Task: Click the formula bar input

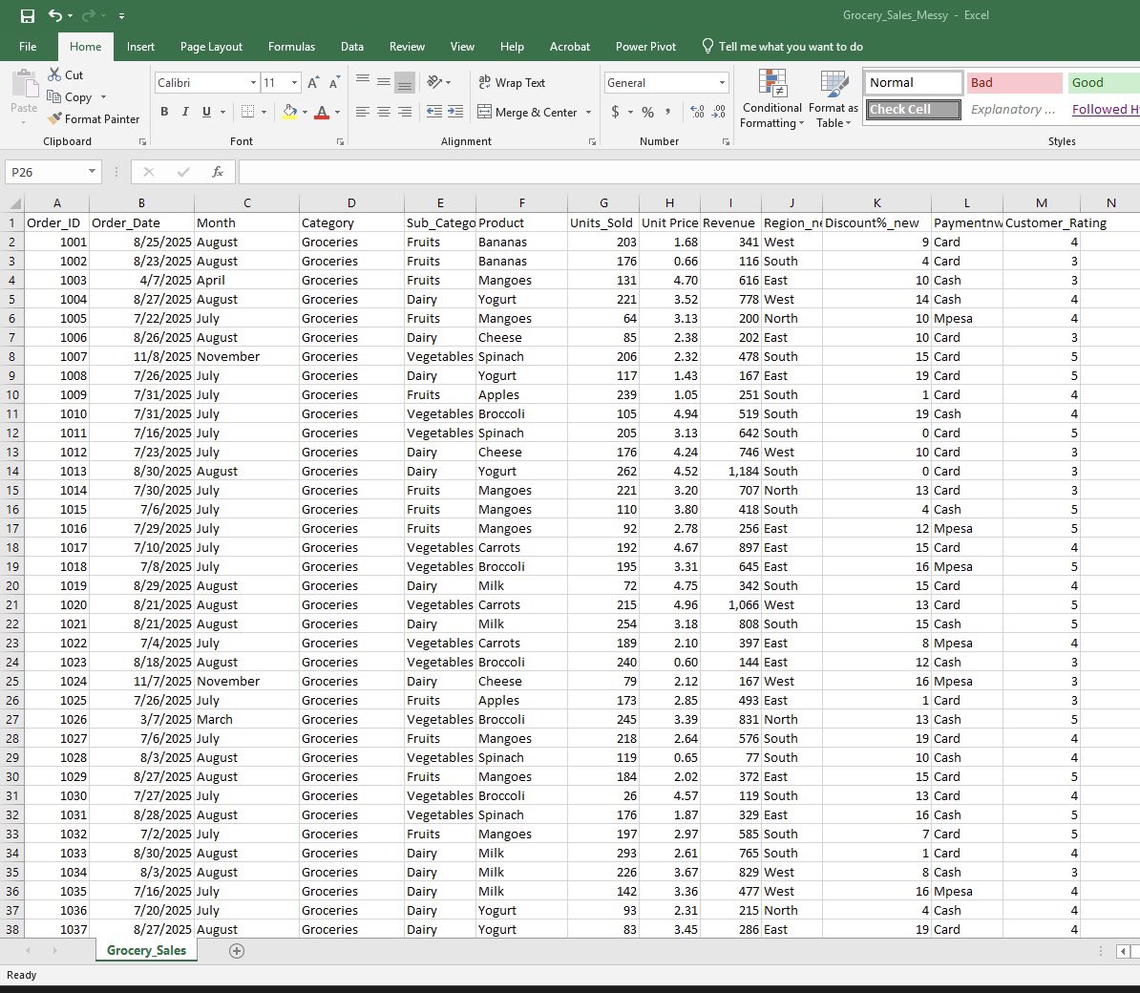Action: coord(688,172)
